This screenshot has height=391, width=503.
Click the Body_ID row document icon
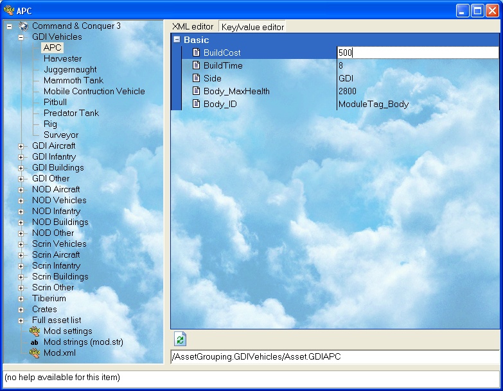coord(197,104)
